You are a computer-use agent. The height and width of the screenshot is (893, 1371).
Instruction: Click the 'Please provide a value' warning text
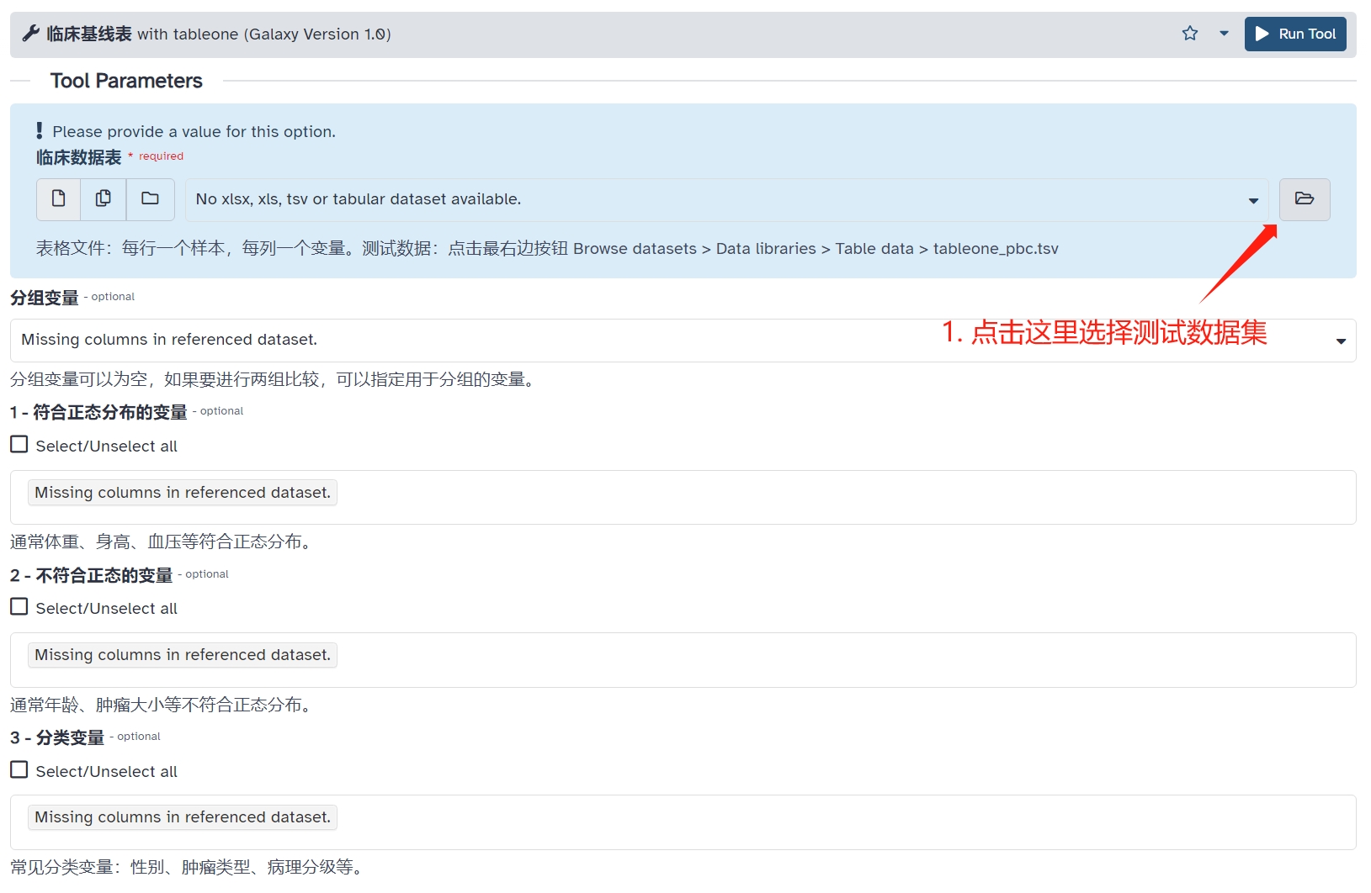(x=194, y=131)
